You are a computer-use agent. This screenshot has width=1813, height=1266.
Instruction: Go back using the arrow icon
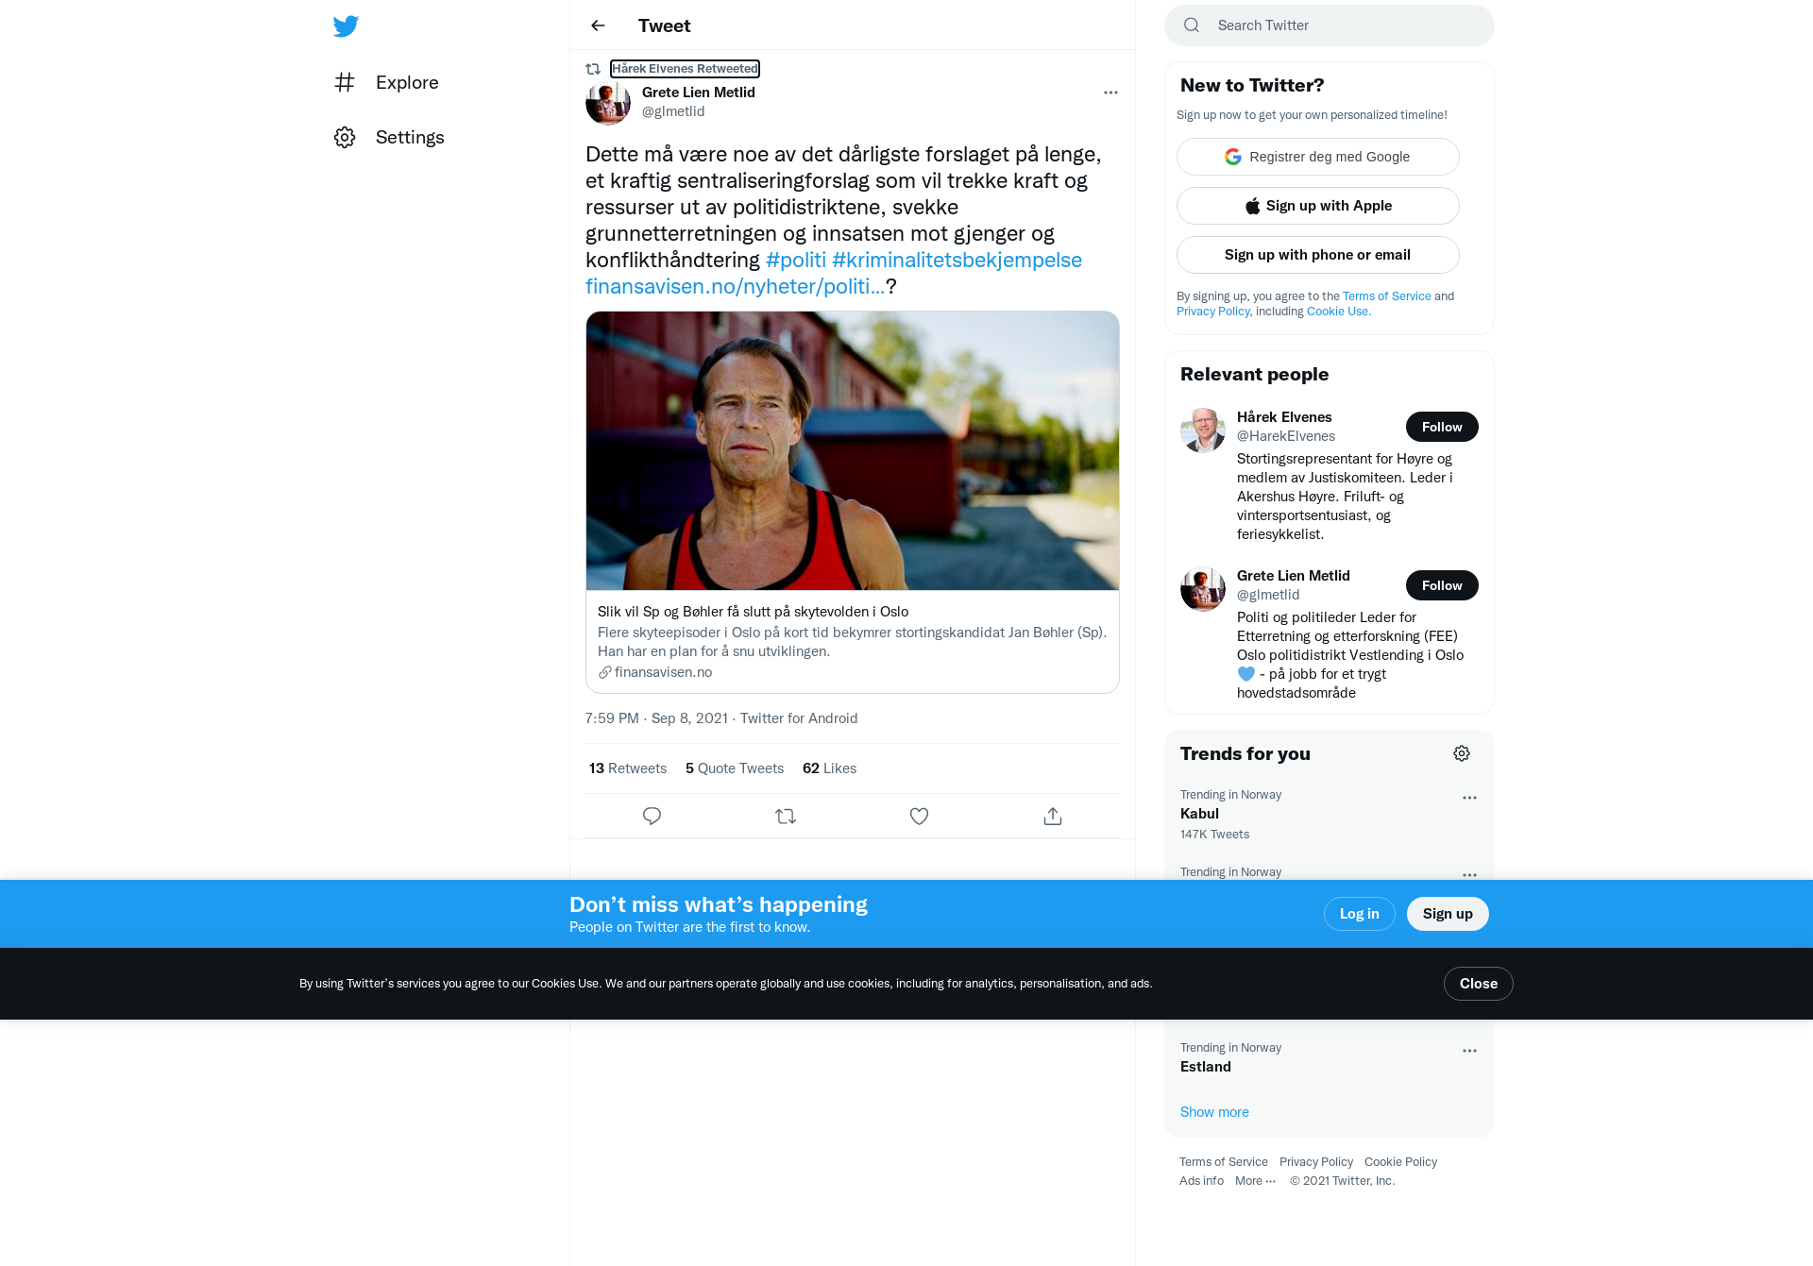598,25
